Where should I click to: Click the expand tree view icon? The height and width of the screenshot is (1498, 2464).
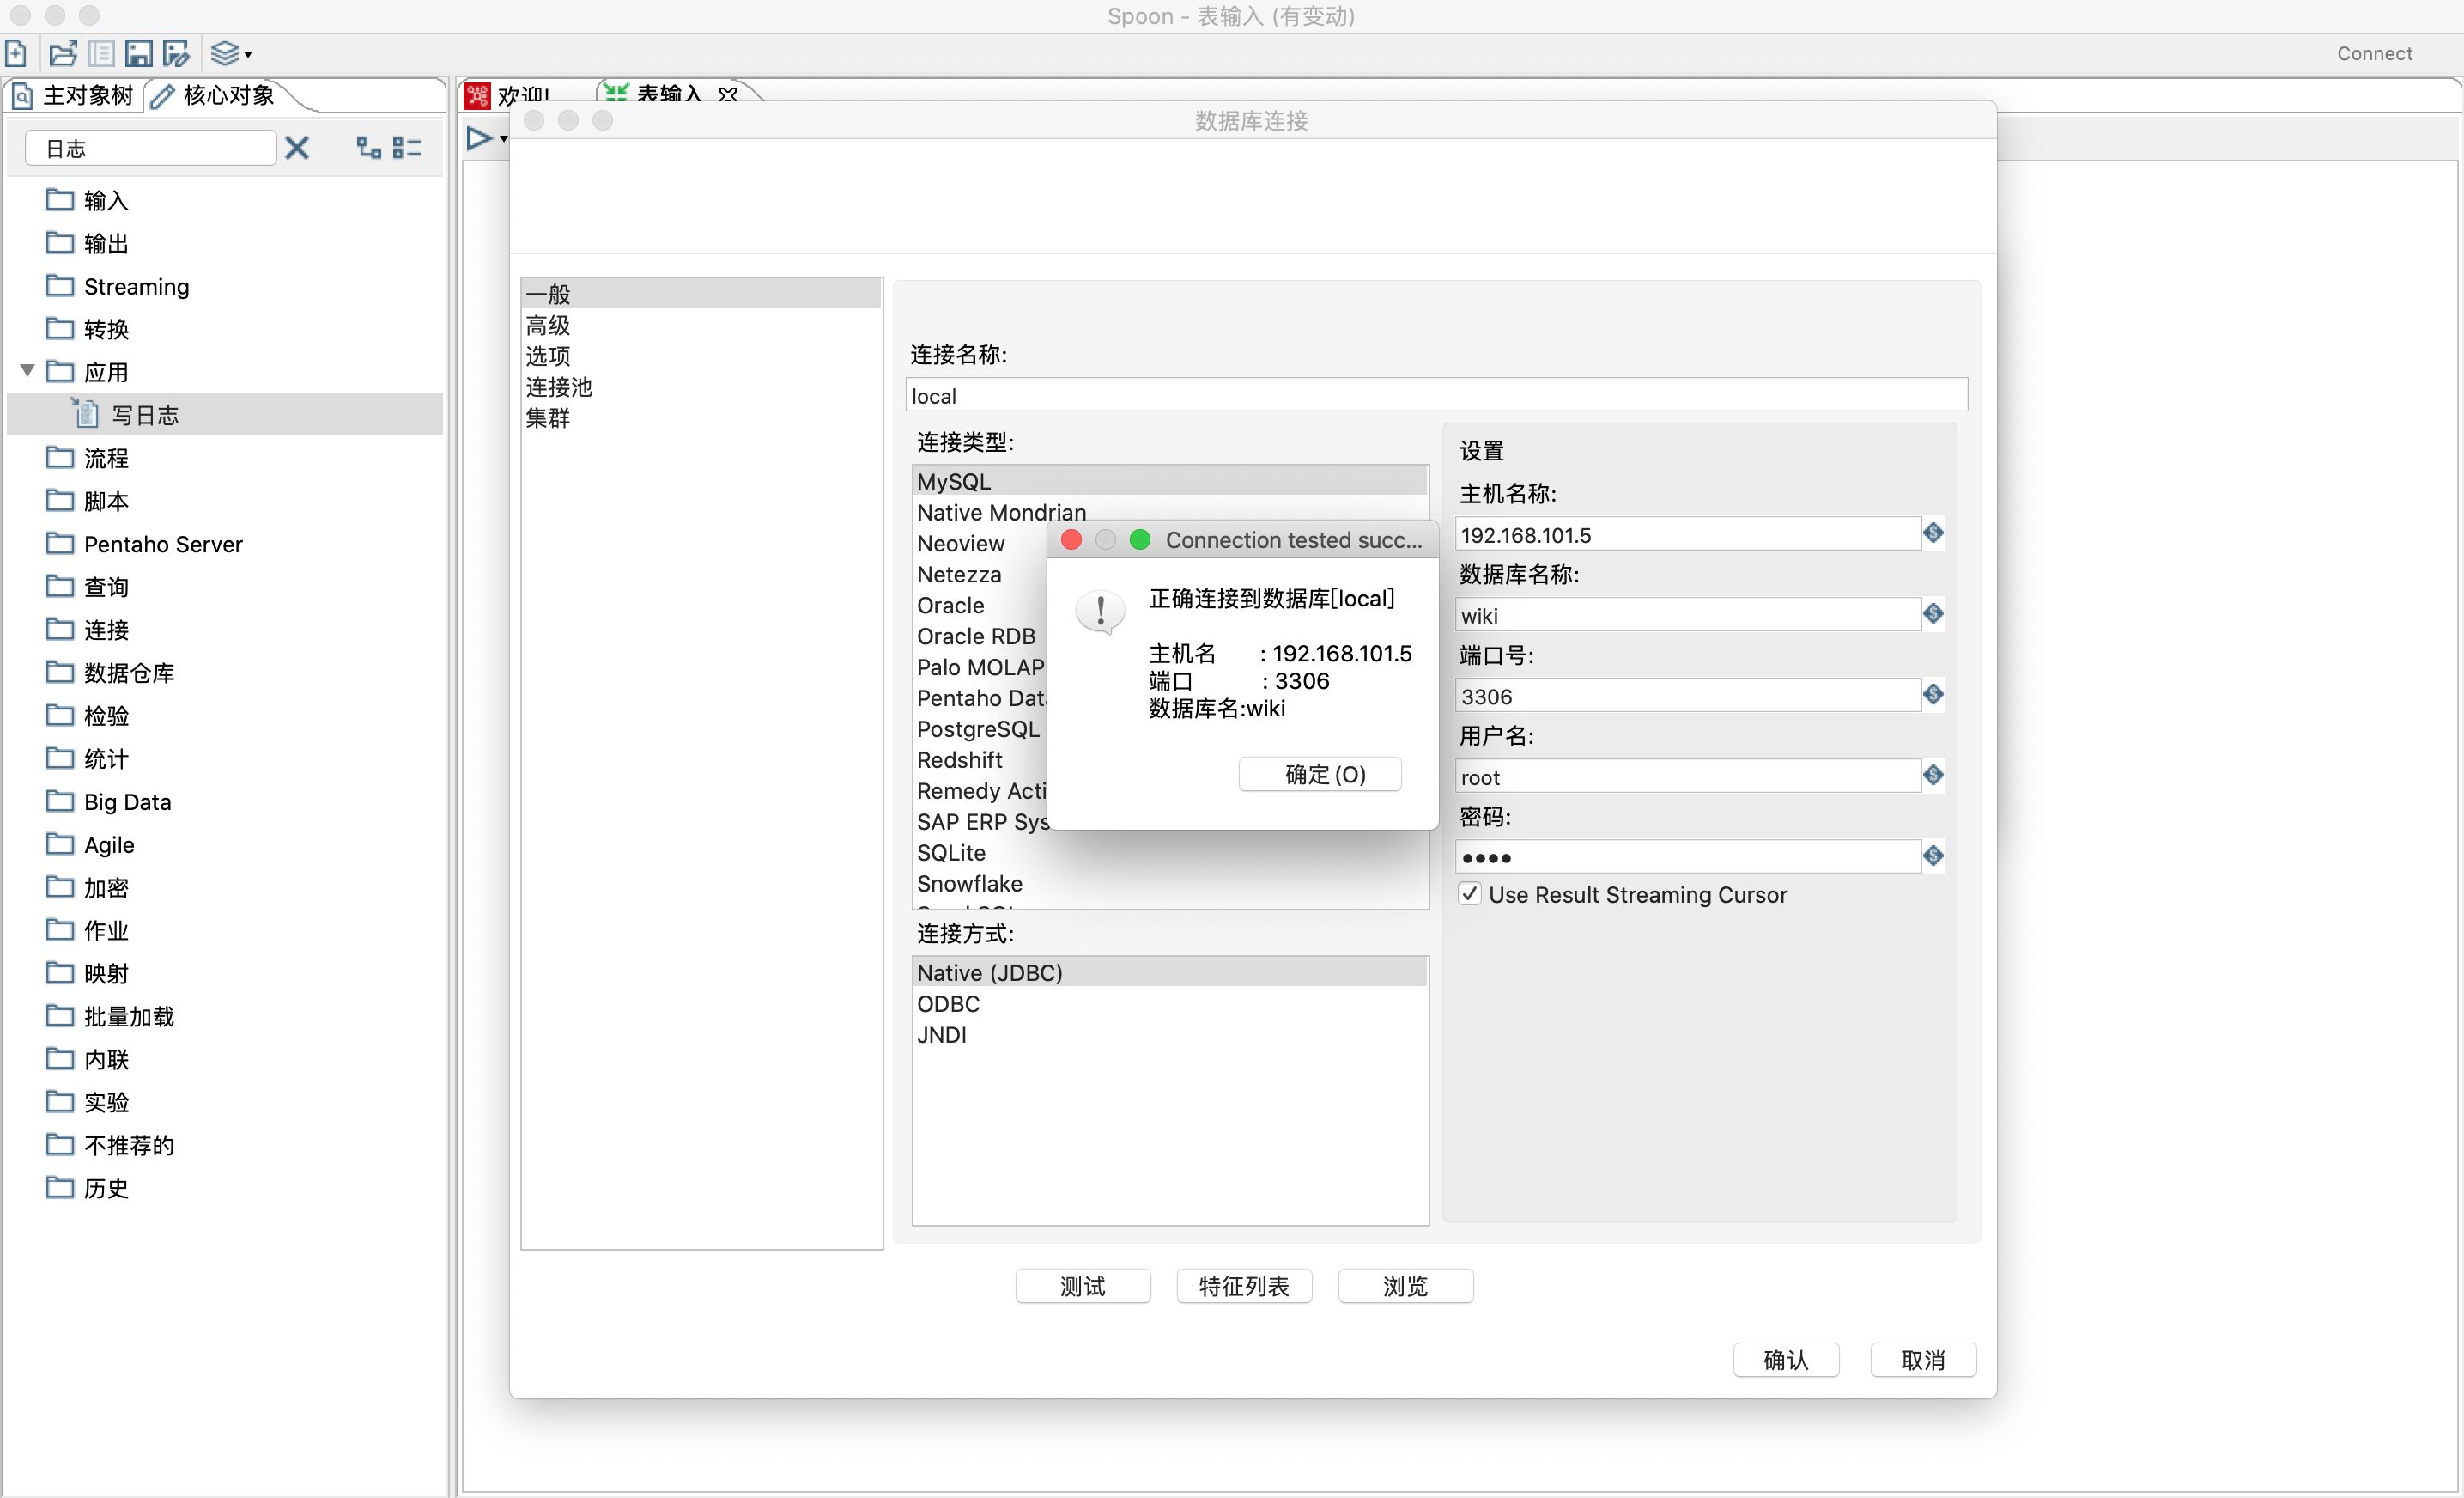point(369,148)
